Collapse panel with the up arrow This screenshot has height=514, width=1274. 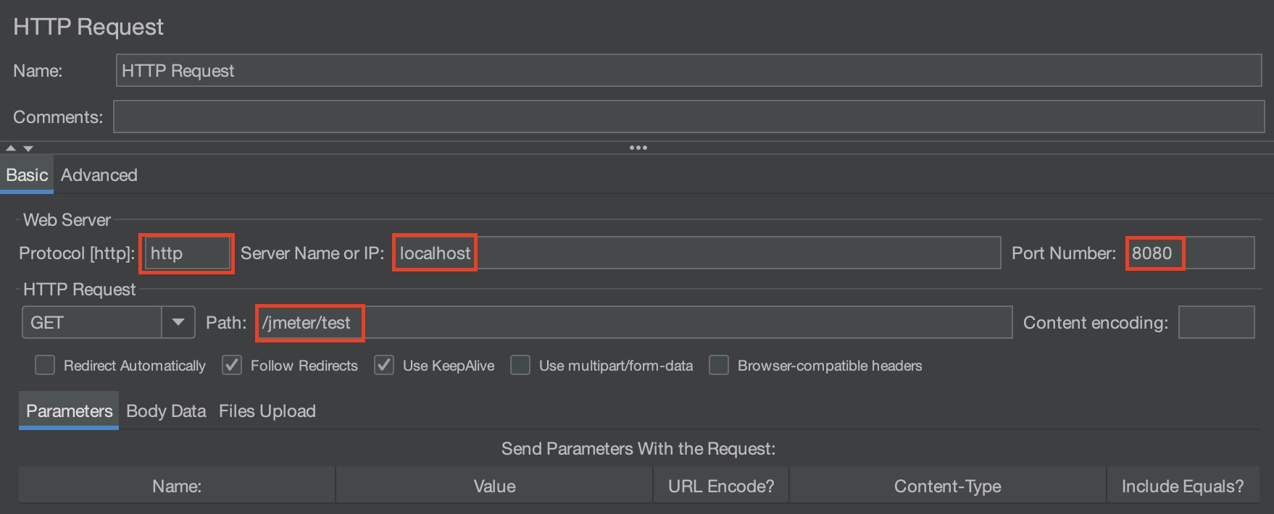11,148
